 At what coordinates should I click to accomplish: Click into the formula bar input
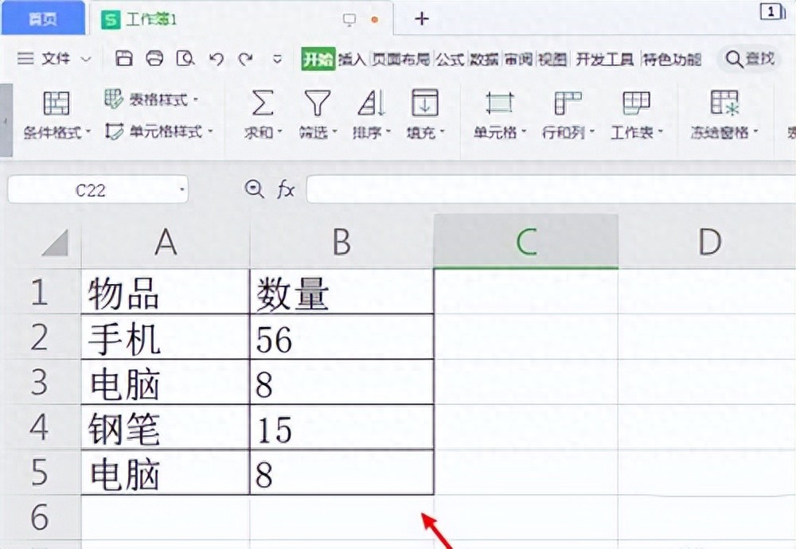551,189
